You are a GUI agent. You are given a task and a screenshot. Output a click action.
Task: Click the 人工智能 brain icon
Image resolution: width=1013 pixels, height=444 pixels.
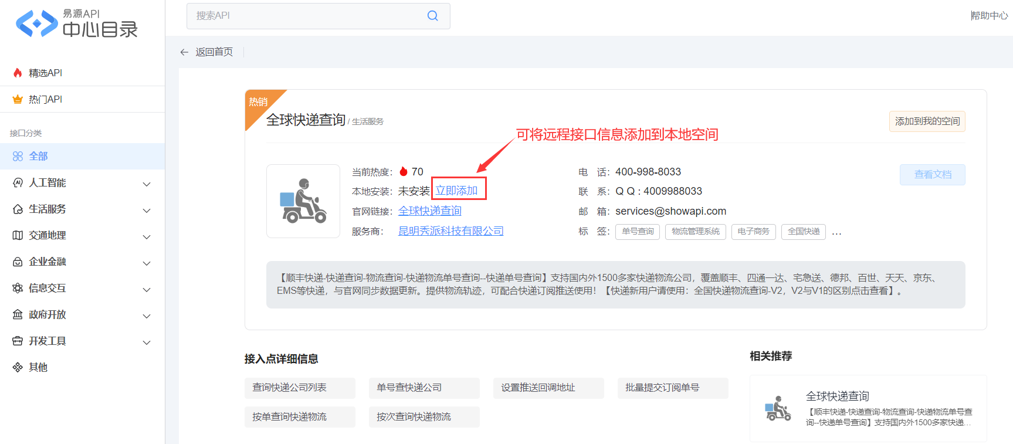18,182
